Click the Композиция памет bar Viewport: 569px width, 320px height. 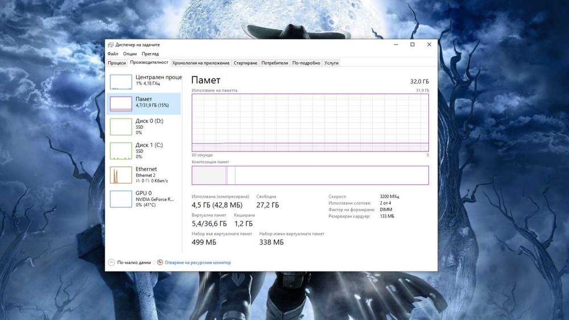click(x=310, y=175)
